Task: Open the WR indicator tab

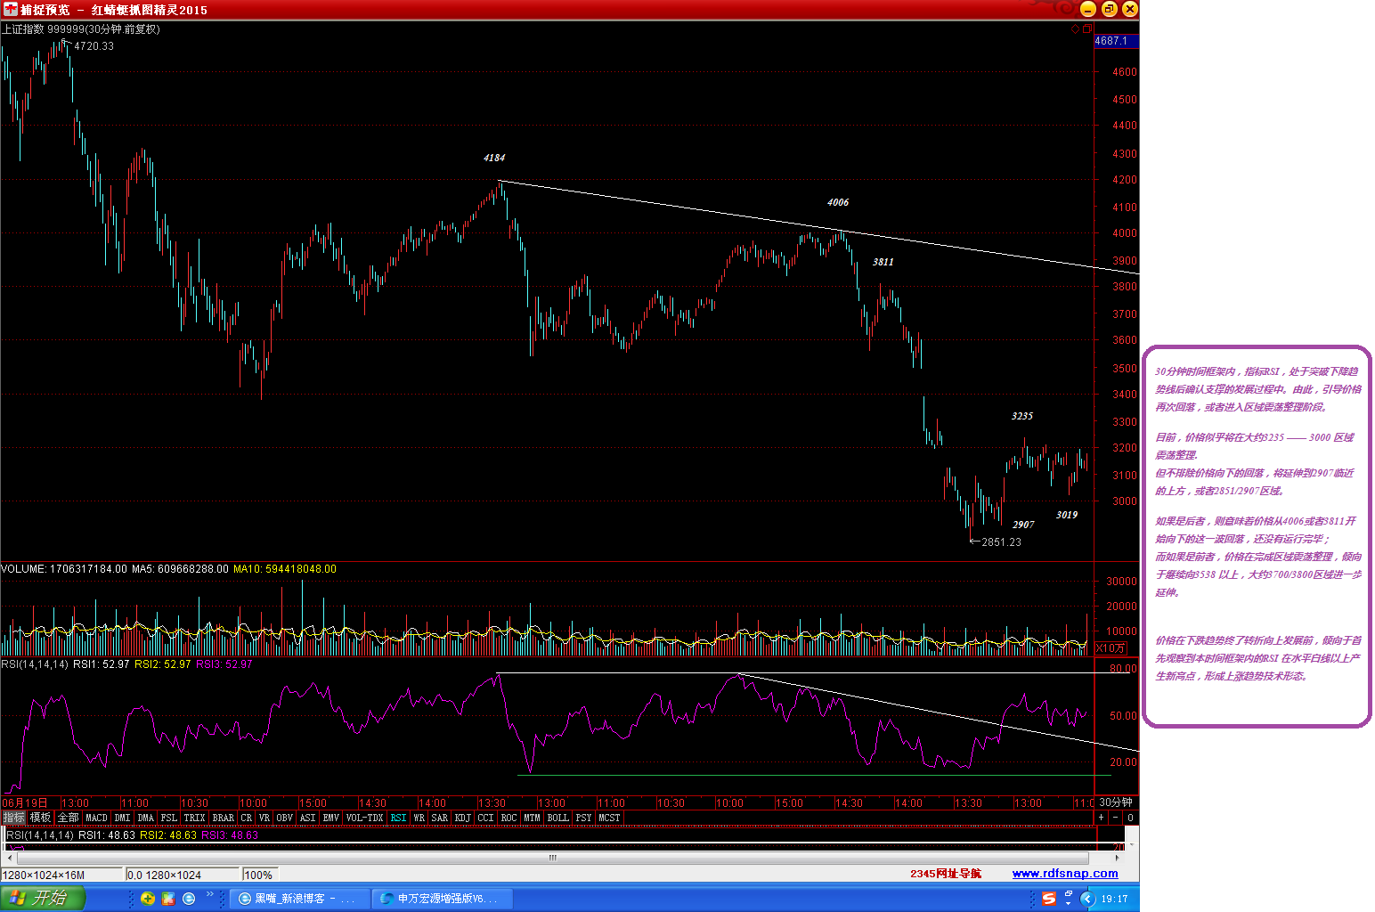Action: coord(419,818)
